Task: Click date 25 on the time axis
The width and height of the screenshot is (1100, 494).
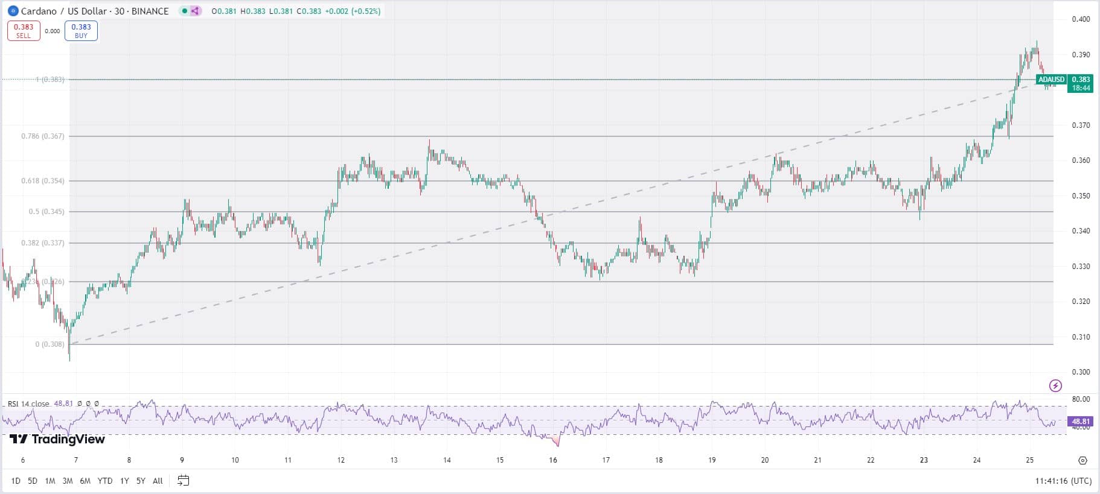Action: click(x=1030, y=460)
